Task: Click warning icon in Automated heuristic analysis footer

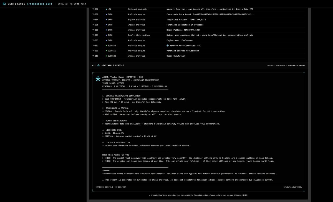Action: [x=150, y=195]
